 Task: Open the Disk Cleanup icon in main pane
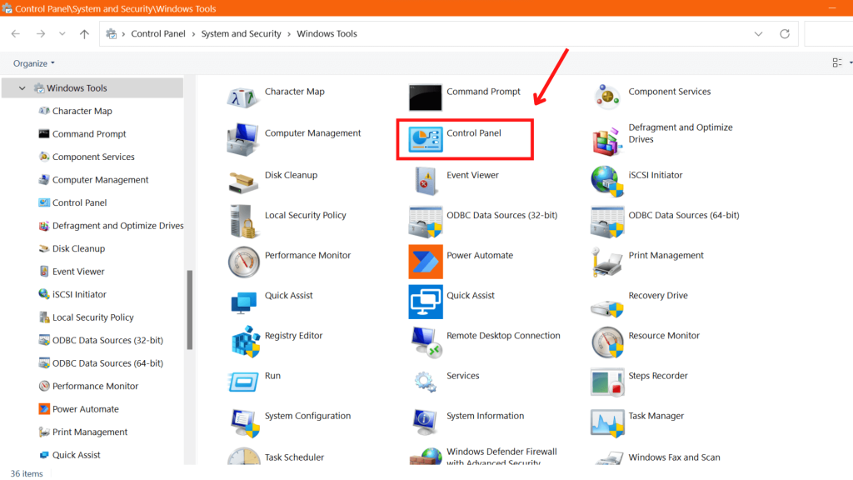pos(242,182)
